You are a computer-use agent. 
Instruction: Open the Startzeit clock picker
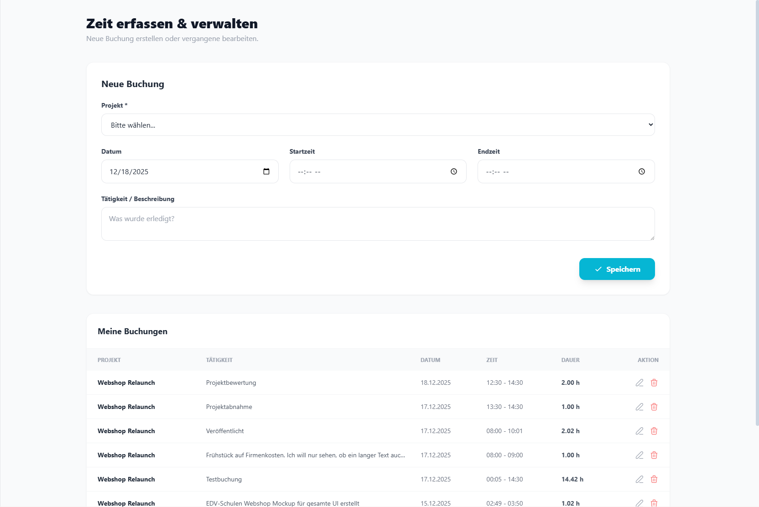(x=454, y=171)
